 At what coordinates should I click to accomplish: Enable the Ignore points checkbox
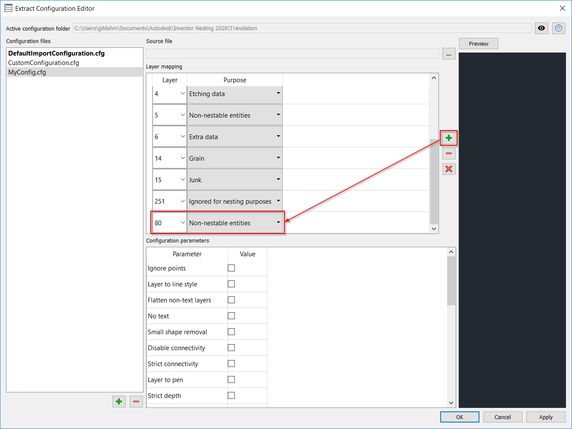tap(231, 267)
